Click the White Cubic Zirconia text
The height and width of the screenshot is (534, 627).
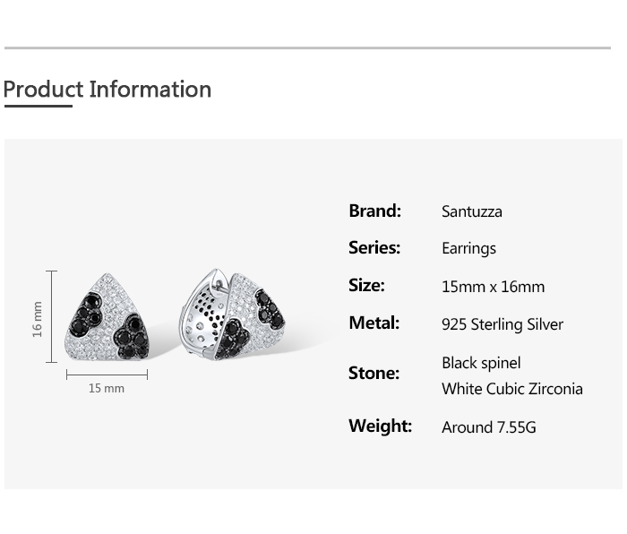(511, 389)
